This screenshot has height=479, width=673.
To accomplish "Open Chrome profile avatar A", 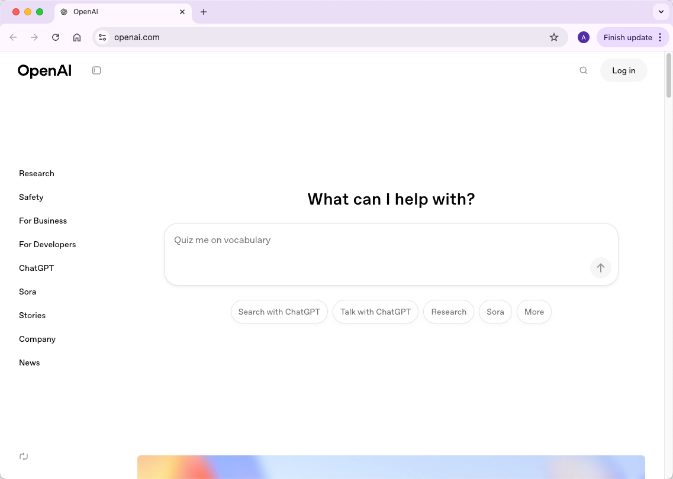I will [583, 37].
